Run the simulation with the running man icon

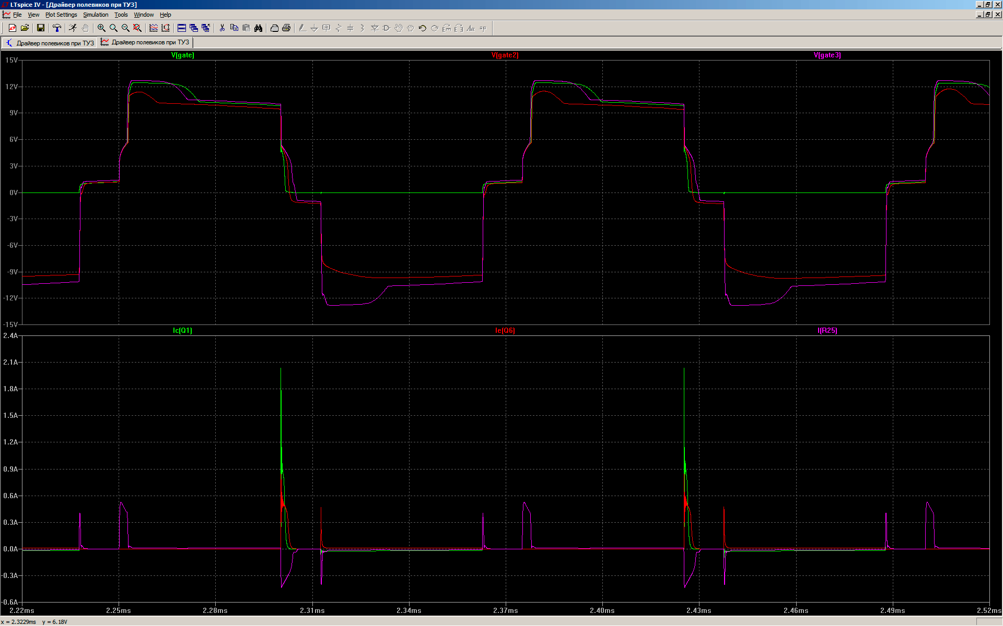coord(73,28)
